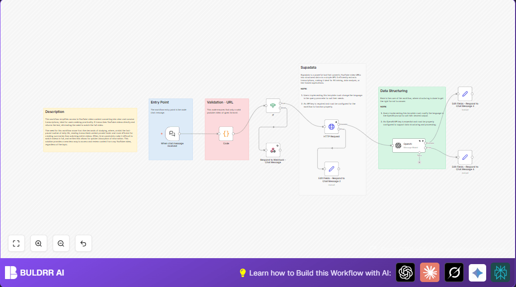The width and height of the screenshot is (516, 287).
Task: Select Edit Fields - Respond to Chat Message 2
Action: [332, 169]
